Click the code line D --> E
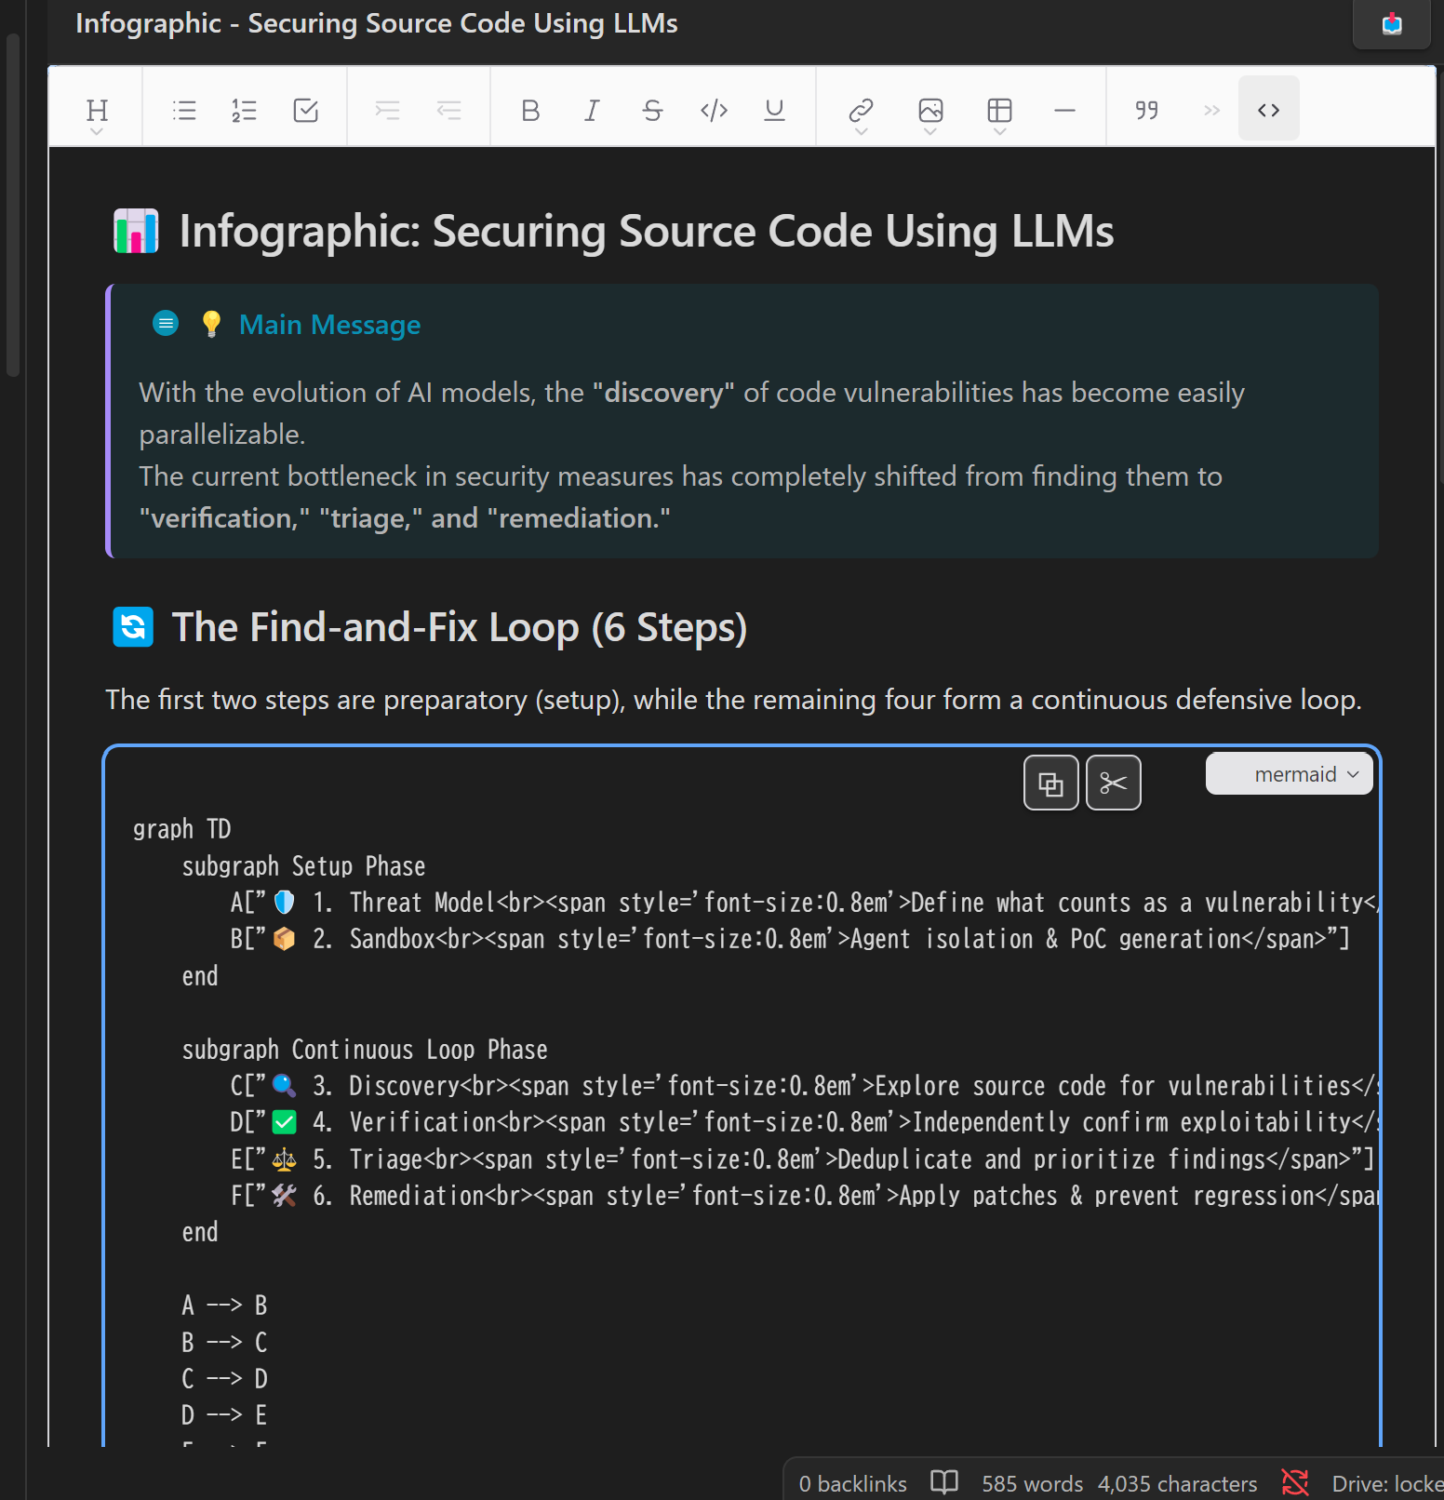Screen dimensions: 1444x1500 225,1415
